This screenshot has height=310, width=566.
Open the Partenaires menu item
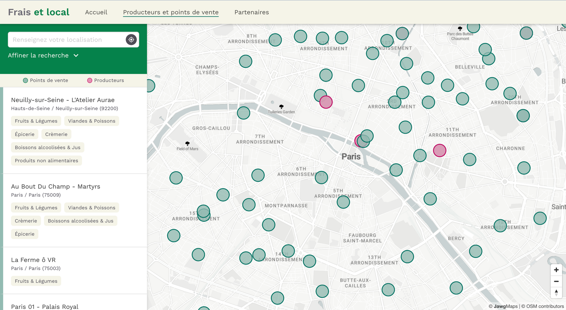tap(252, 12)
